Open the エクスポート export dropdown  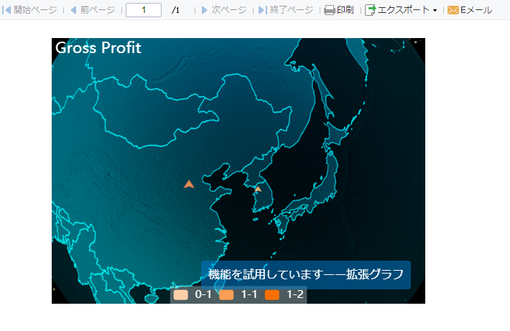[401, 10]
